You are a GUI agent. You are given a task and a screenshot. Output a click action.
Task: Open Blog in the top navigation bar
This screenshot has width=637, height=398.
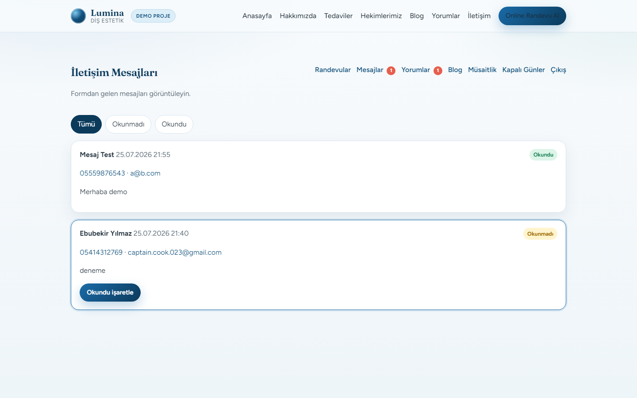417,16
